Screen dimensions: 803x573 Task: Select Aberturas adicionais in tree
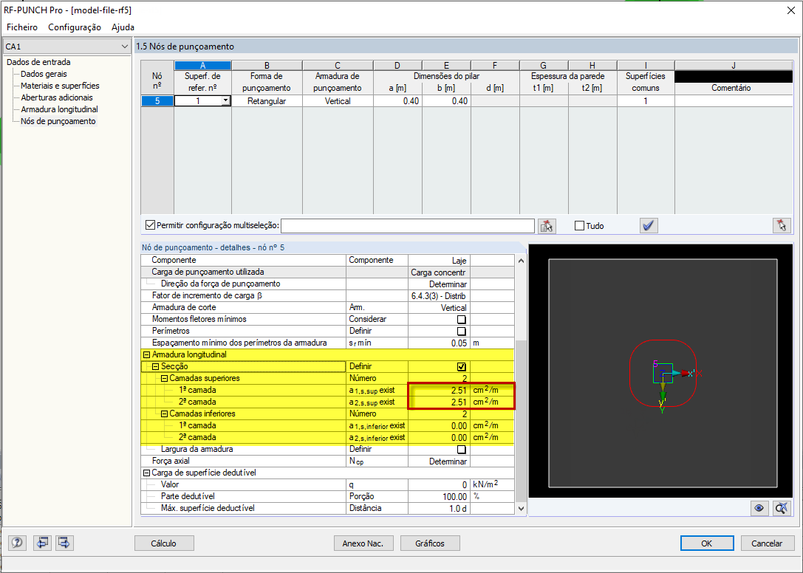click(57, 97)
